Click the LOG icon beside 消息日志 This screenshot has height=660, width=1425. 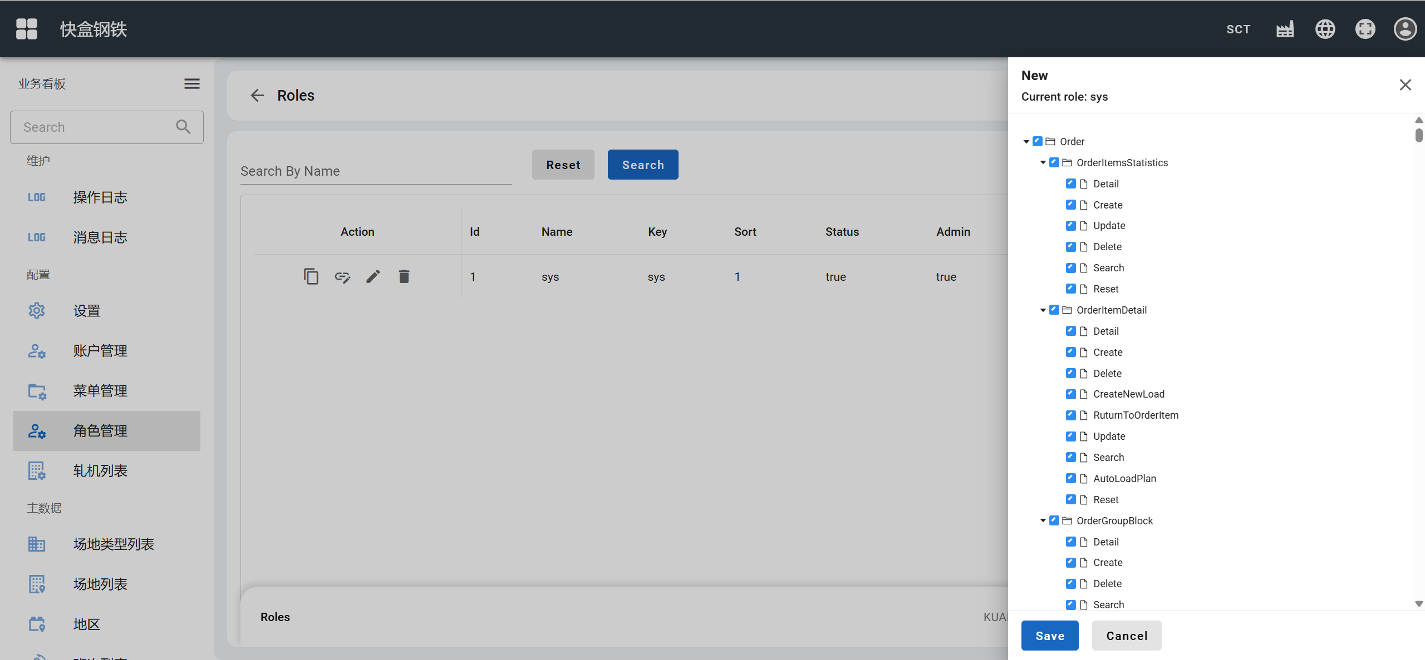pyautogui.click(x=37, y=237)
